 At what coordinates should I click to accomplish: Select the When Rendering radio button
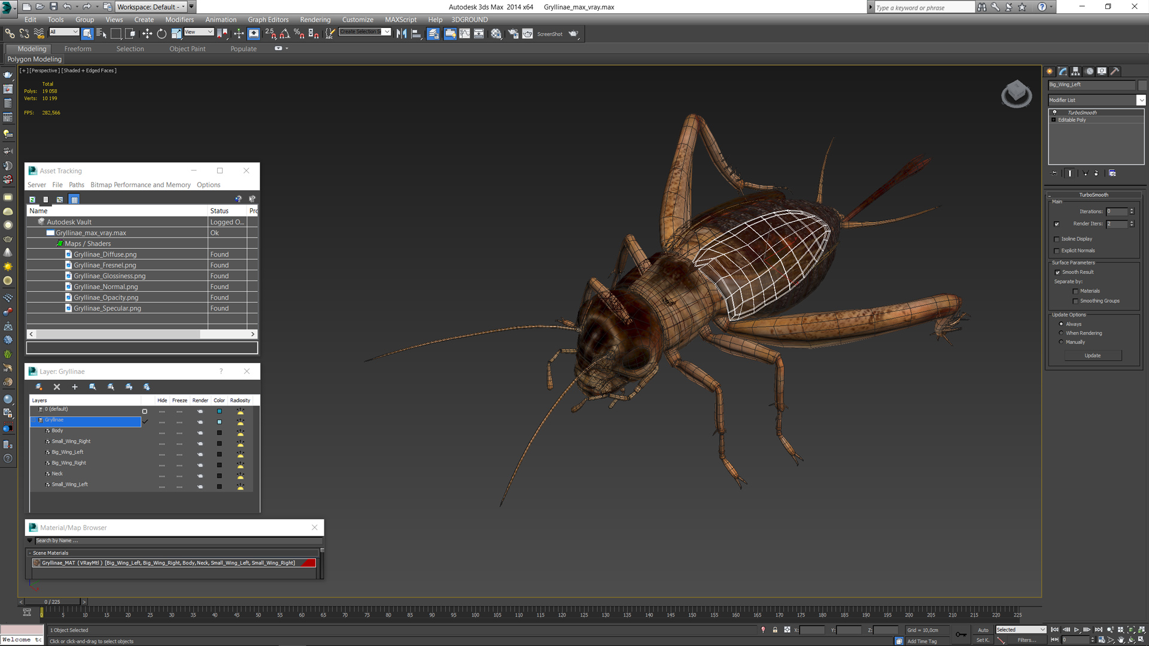click(x=1061, y=333)
